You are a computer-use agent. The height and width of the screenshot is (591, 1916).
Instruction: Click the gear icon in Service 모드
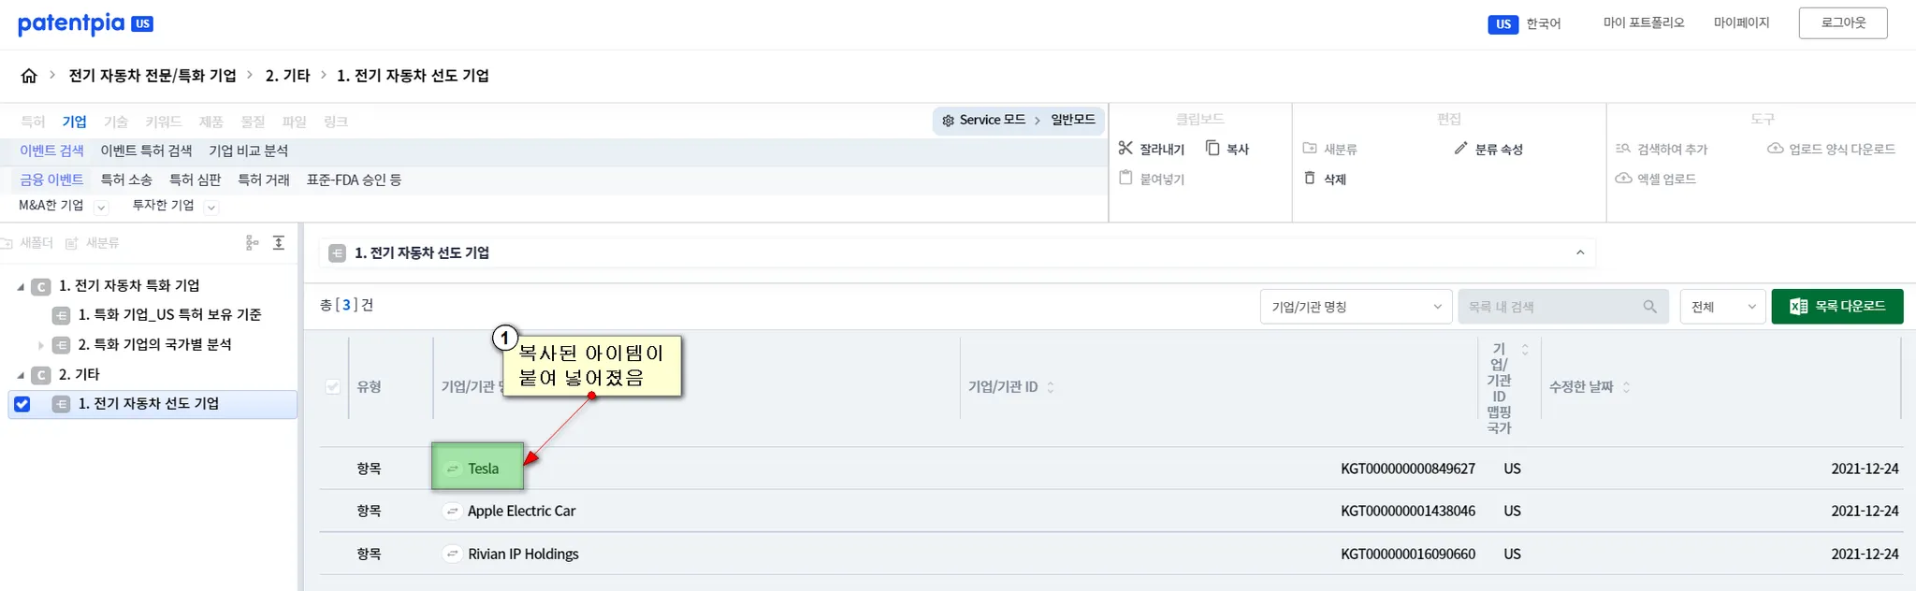[948, 121]
